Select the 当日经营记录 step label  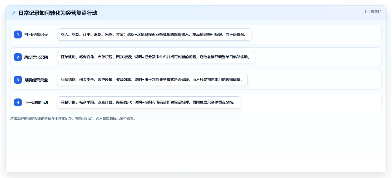coord(36,34)
